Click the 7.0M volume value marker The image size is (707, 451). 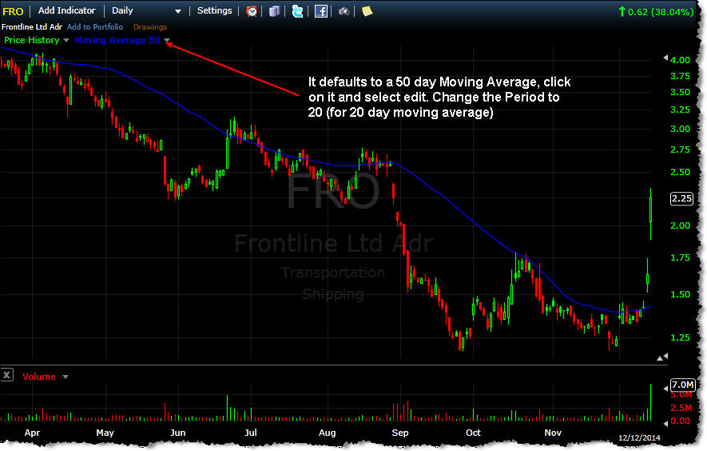click(x=682, y=385)
